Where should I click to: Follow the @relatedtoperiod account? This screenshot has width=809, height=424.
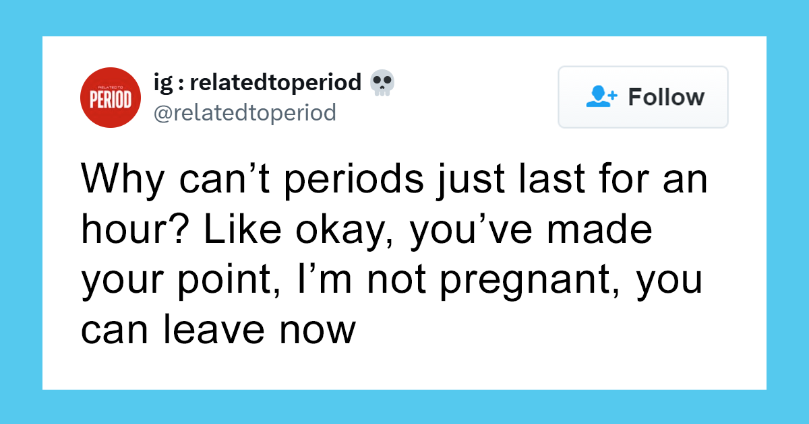click(x=642, y=97)
